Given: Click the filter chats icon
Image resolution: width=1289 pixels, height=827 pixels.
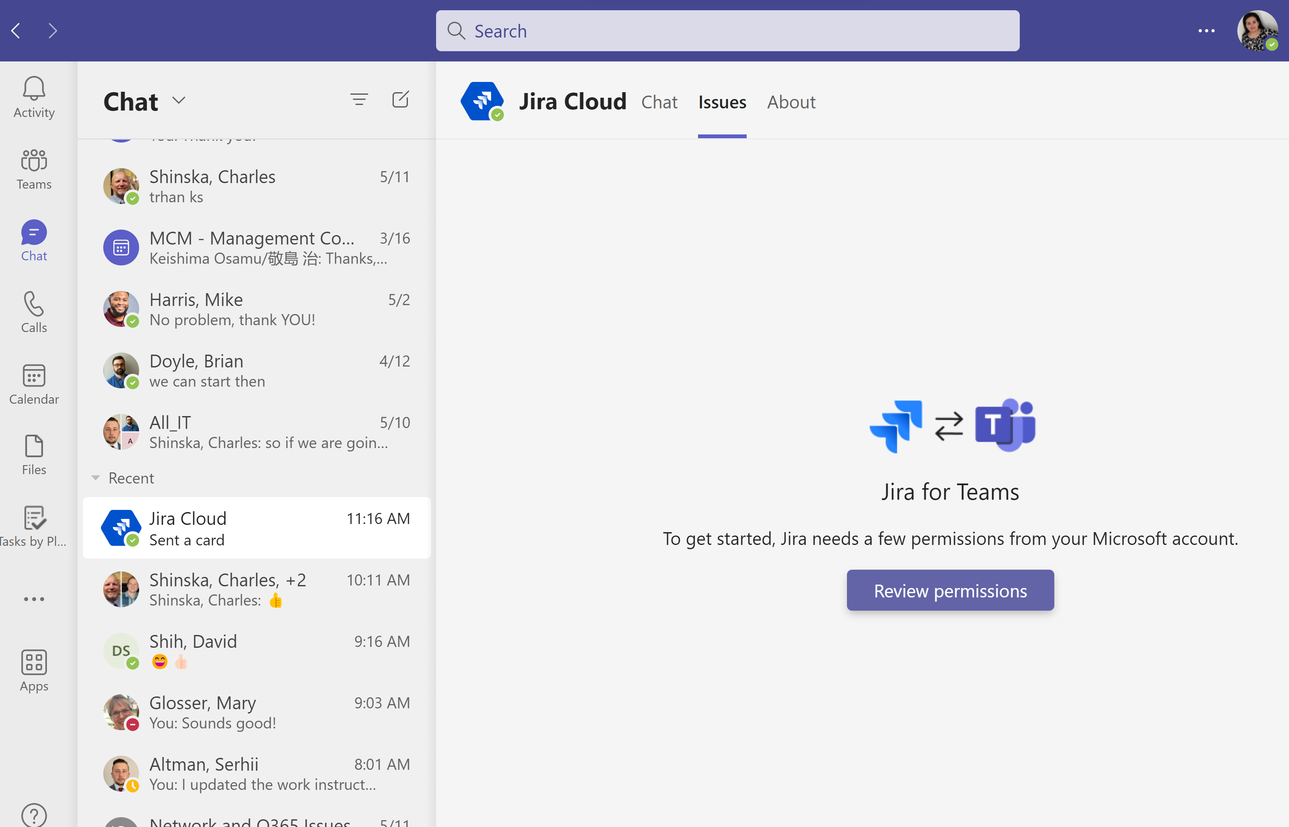Looking at the screenshot, I should [x=359, y=99].
